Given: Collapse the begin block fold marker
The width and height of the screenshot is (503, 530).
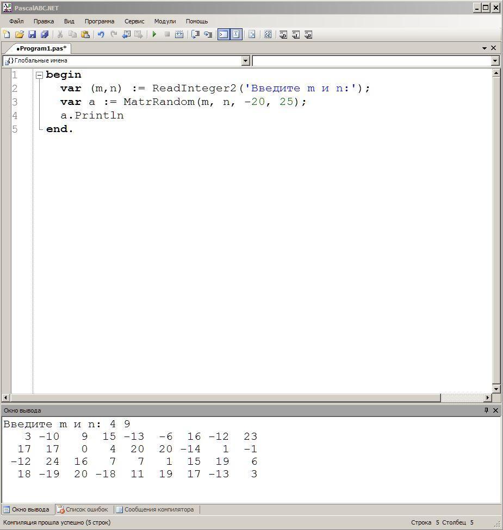Looking at the screenshot, I should click(39, 75).
